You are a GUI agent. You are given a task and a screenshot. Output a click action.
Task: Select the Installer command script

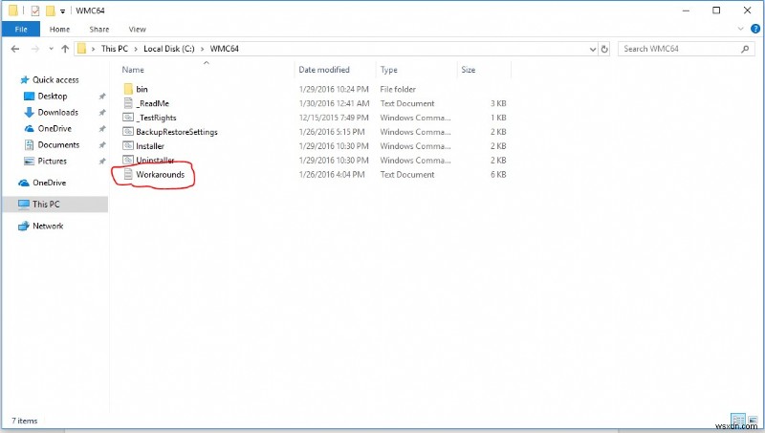tap(150, 146)
